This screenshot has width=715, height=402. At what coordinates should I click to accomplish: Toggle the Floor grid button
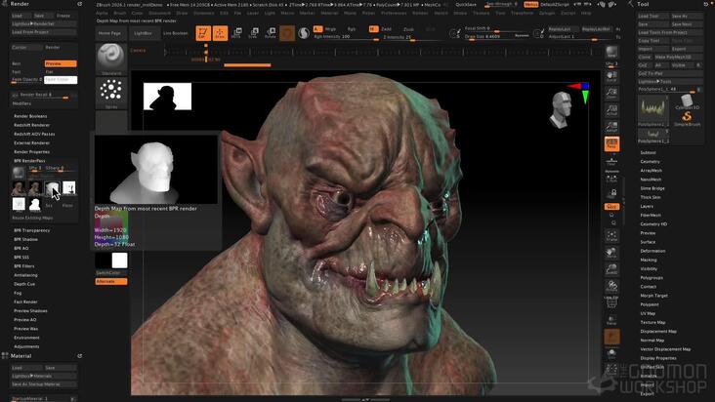click(611, 163)
